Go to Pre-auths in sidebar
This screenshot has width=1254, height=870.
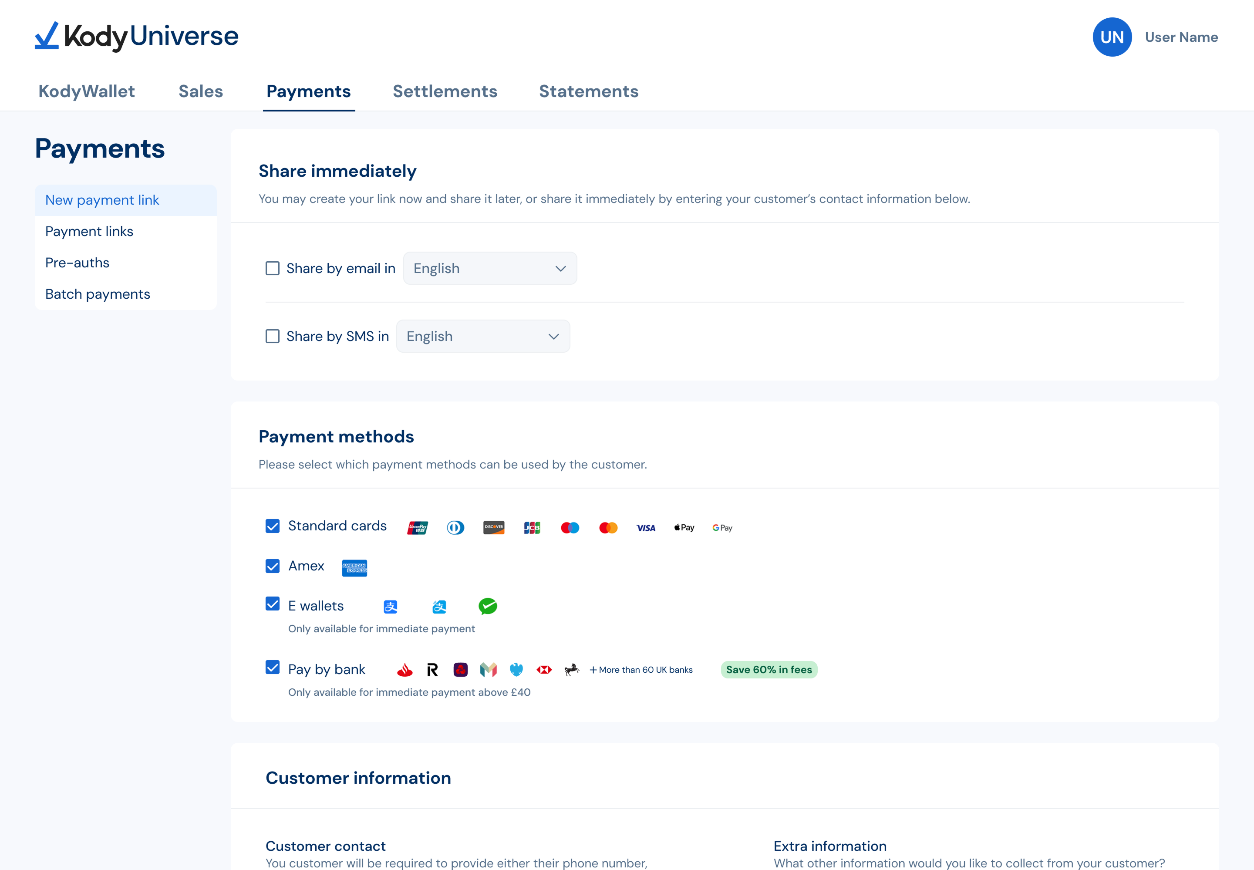tap(126, 263)
